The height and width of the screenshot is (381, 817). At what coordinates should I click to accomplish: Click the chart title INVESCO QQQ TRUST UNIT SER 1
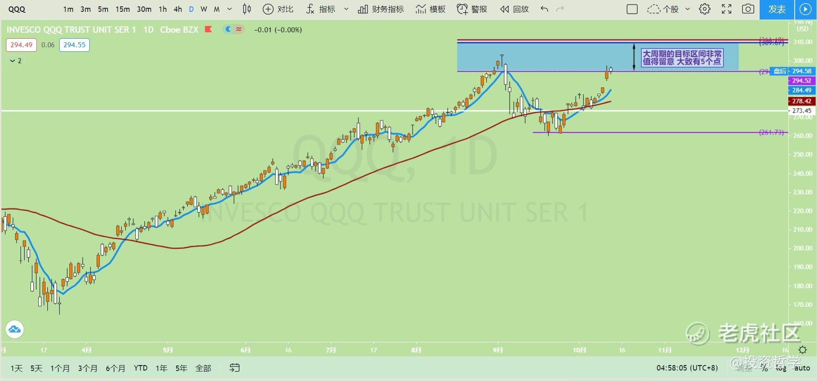point(71,30)
